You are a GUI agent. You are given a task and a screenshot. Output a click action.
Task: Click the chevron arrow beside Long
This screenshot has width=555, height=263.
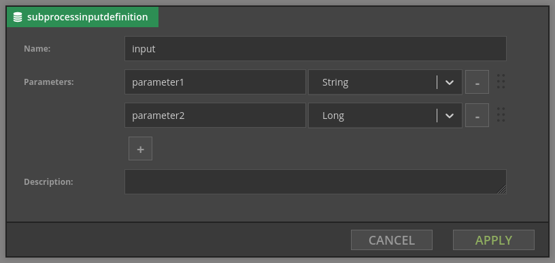tap(450, 116)
